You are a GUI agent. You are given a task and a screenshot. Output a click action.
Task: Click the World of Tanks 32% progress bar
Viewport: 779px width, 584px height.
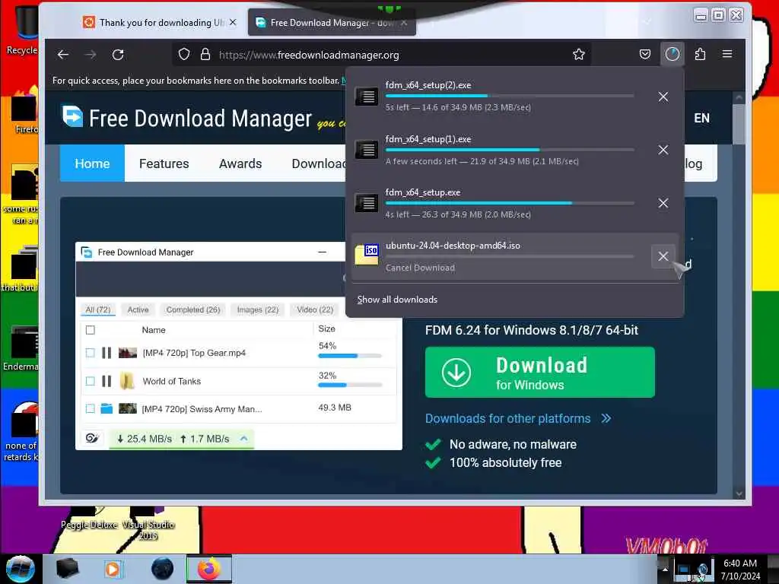click(x=350, y=386)
